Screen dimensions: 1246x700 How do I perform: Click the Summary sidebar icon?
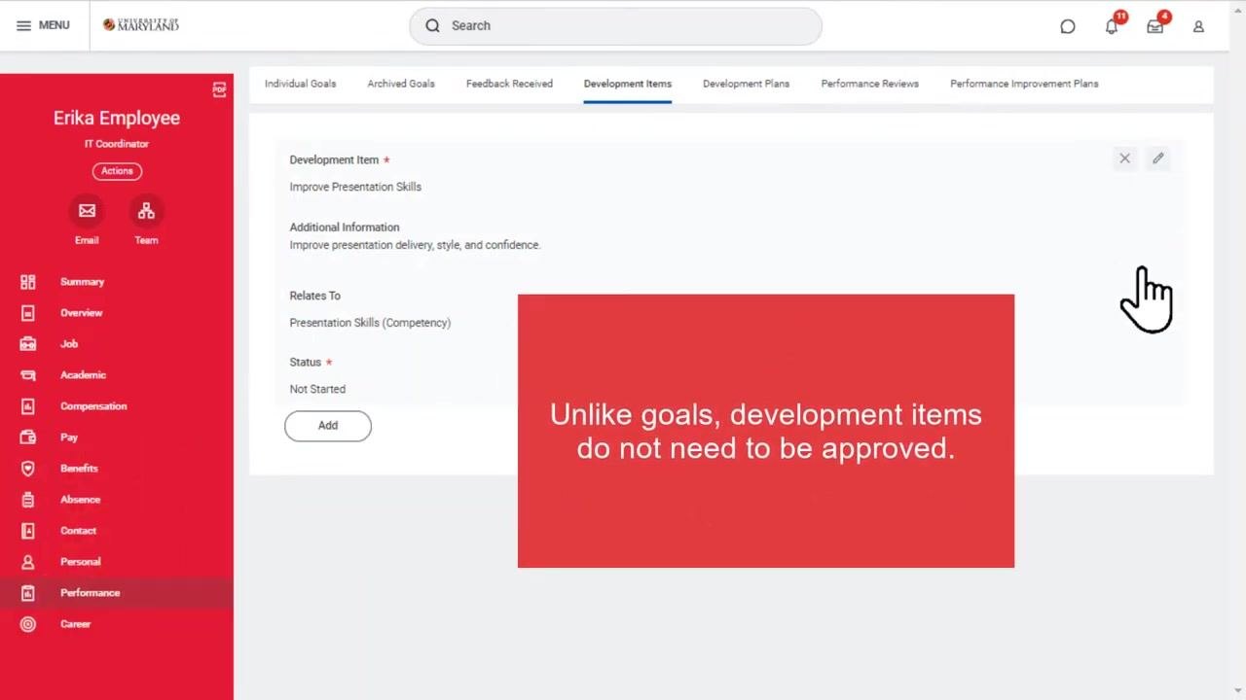(28, 282)
